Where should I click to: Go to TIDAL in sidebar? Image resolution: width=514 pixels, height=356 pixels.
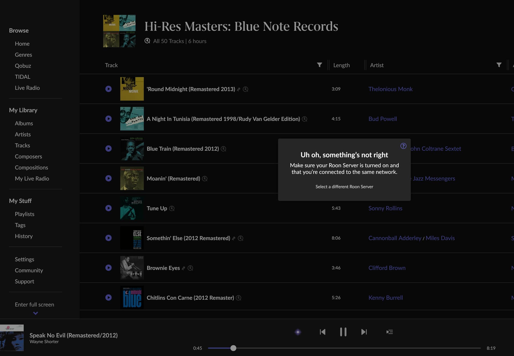coord(22,77)
